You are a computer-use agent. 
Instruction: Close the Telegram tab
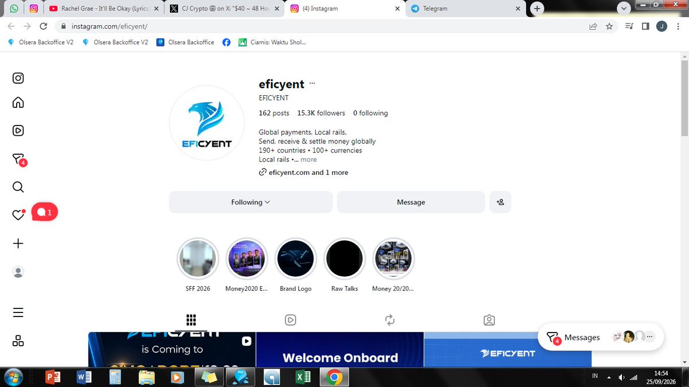tap(519, 9)
